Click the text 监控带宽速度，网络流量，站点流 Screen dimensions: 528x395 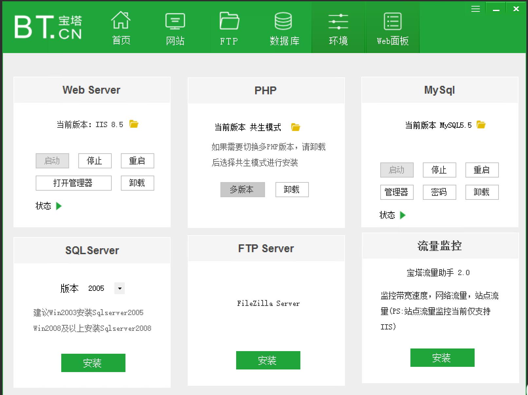pyautogui.click(x=440, y=296)
